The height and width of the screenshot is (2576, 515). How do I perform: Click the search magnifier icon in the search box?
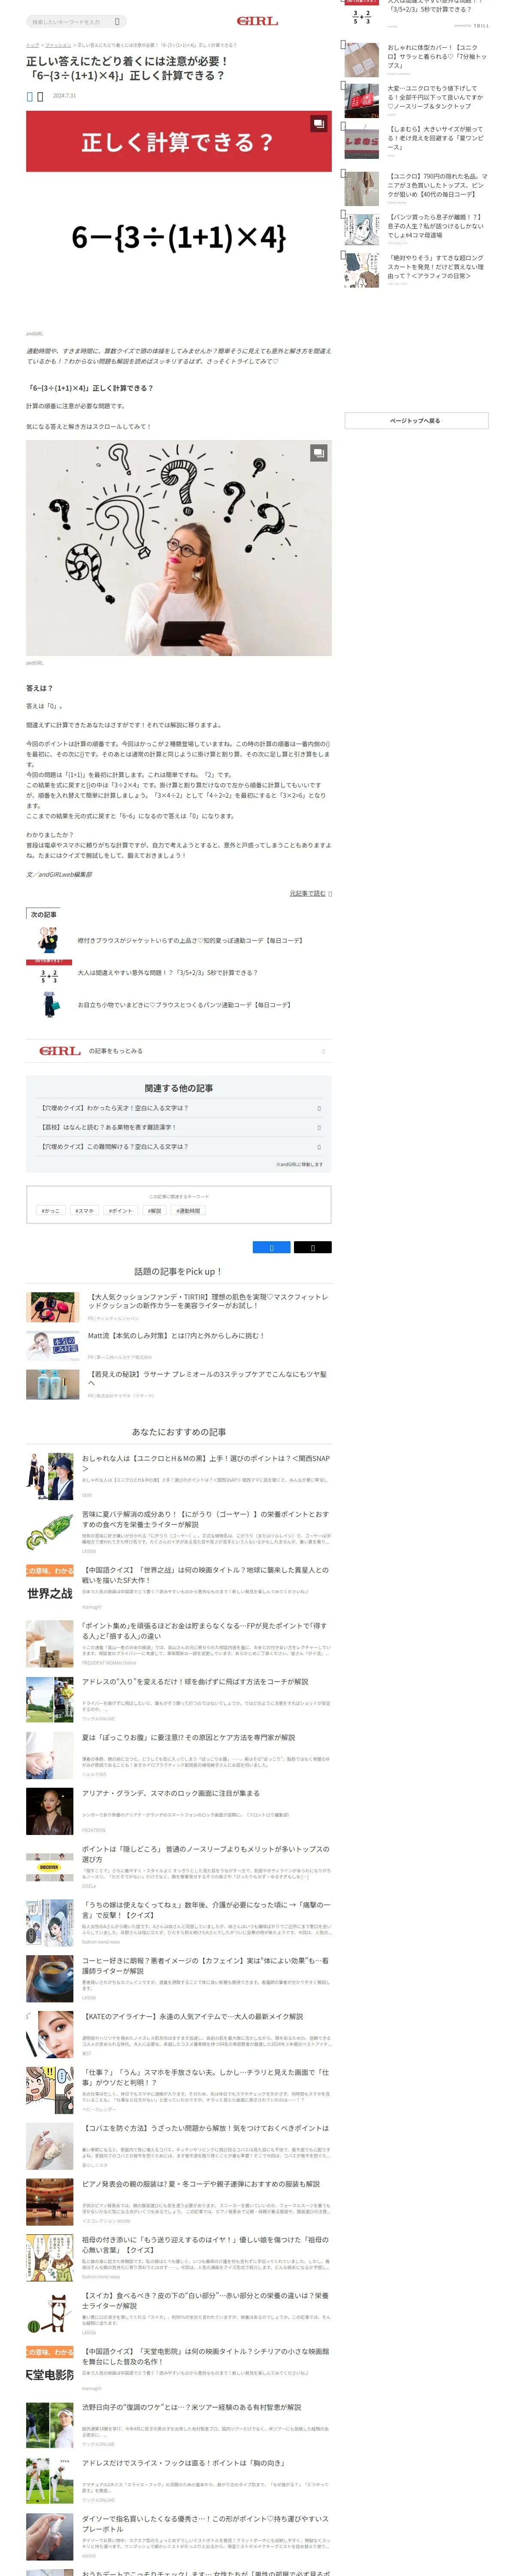point(117,21)
